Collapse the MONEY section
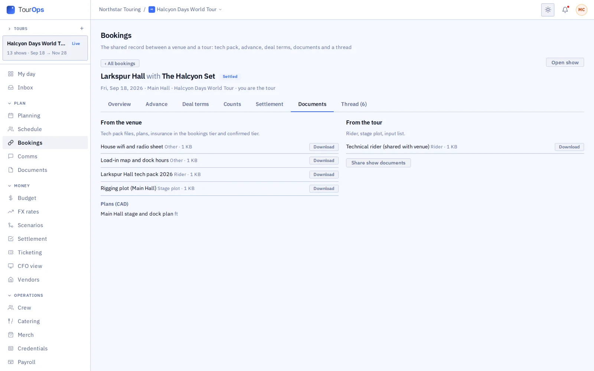This screenshot has height=371, width=594. (10, 186)
